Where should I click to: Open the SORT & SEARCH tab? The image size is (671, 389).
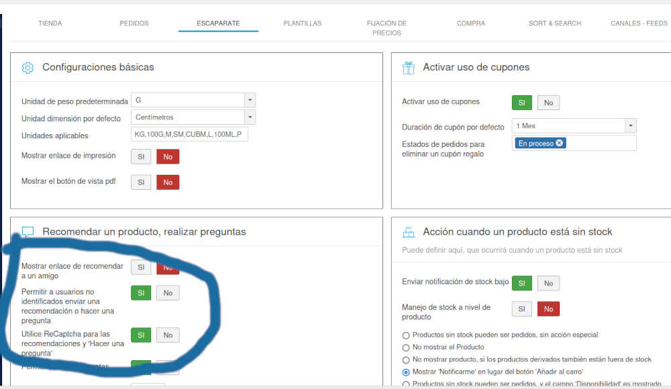point(555,23)
